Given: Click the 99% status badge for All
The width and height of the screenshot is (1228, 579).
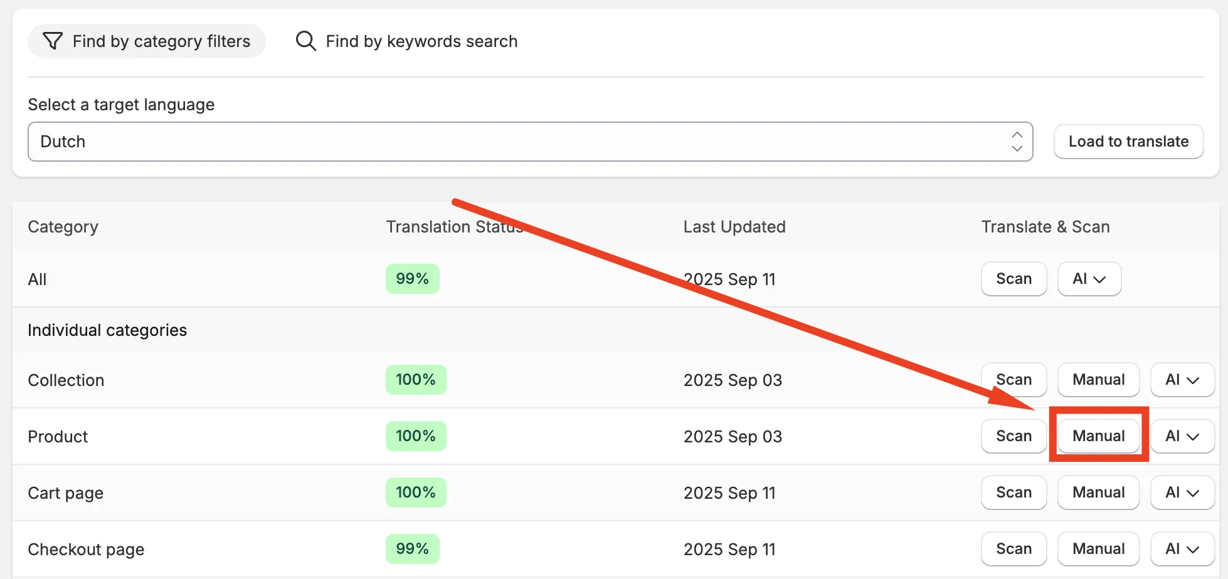Looking at the screenshot, I should tap(413, 279).
